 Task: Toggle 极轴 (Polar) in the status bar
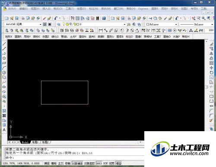68,163
